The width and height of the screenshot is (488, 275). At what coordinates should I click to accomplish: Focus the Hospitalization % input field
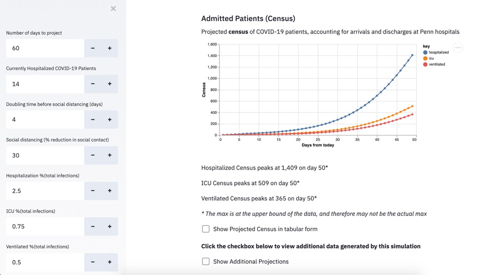tap(45, 191)
